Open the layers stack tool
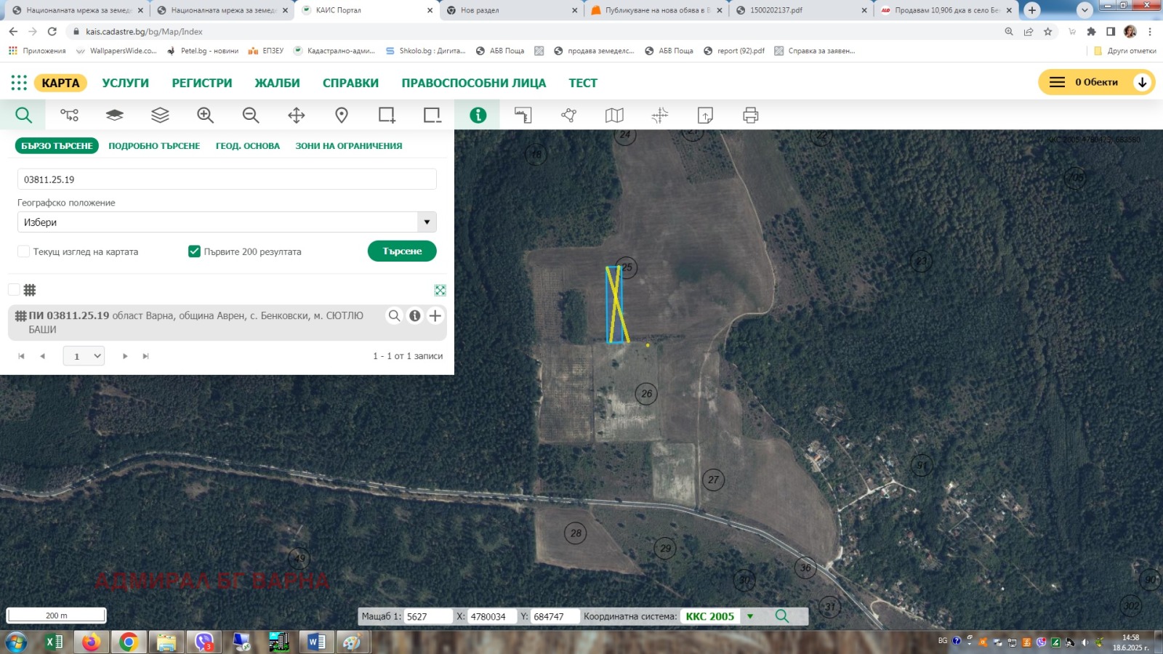The height and width of the screenshot is (654, 1163). click(x=160, y=115)
